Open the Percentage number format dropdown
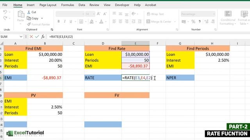 tap(214, 14)
